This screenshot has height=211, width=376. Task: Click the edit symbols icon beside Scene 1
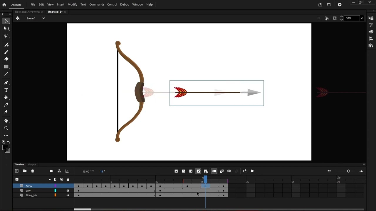coord(18,18)
